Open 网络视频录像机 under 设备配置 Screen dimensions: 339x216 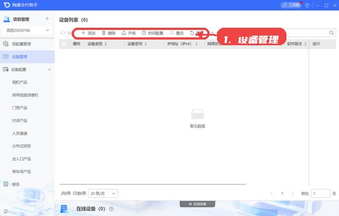(25, 95)
